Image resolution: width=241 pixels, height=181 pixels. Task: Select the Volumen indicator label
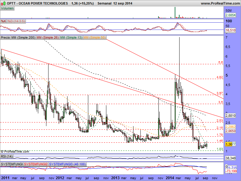[7, 8]
